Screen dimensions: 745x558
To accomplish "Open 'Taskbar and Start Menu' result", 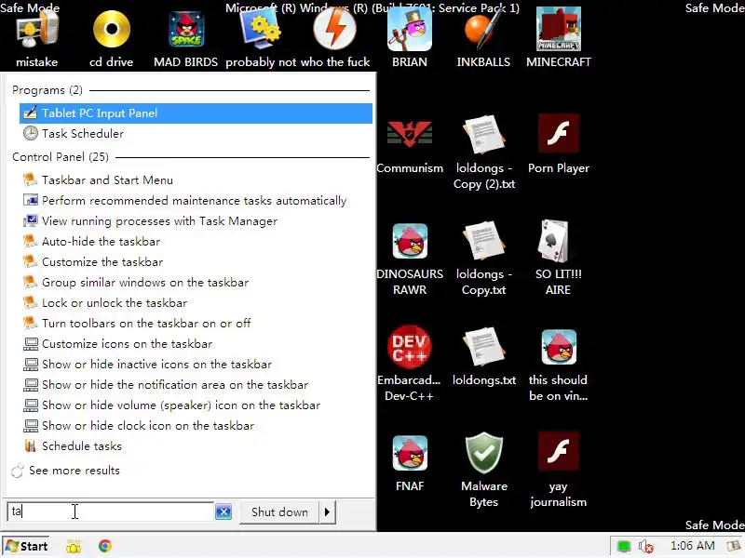I will pyautogui.click(x=196, y=180).
